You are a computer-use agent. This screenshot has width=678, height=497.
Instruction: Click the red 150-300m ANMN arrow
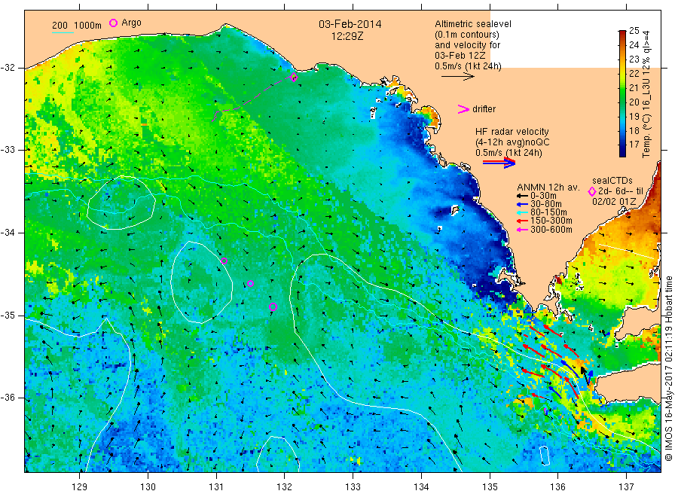[522, 221]
